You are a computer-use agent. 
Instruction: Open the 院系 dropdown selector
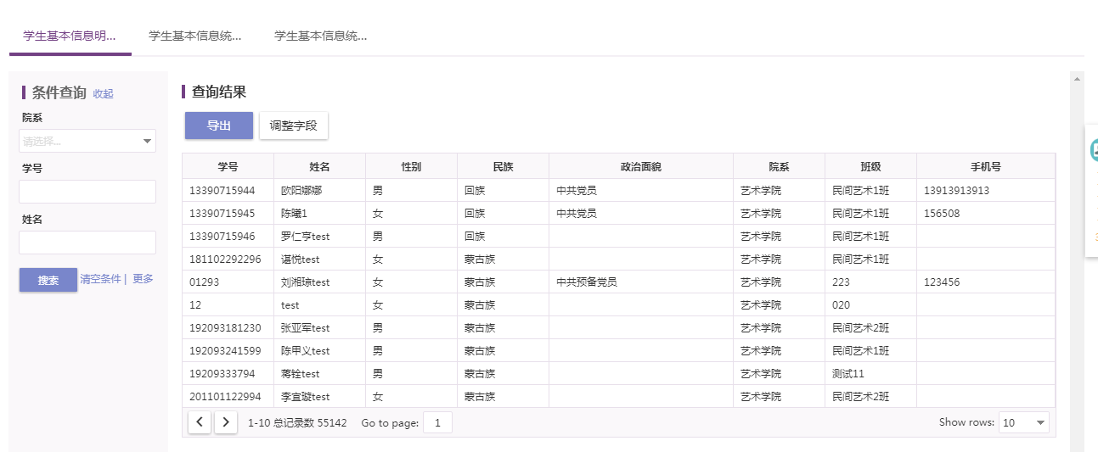[x=87, y=141]
